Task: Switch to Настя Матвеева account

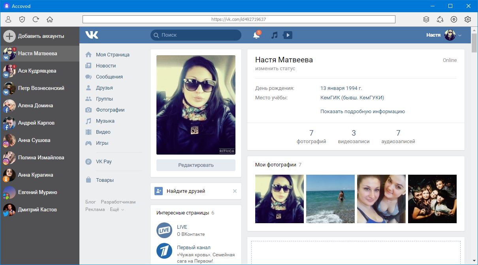Action: [40, 54]
